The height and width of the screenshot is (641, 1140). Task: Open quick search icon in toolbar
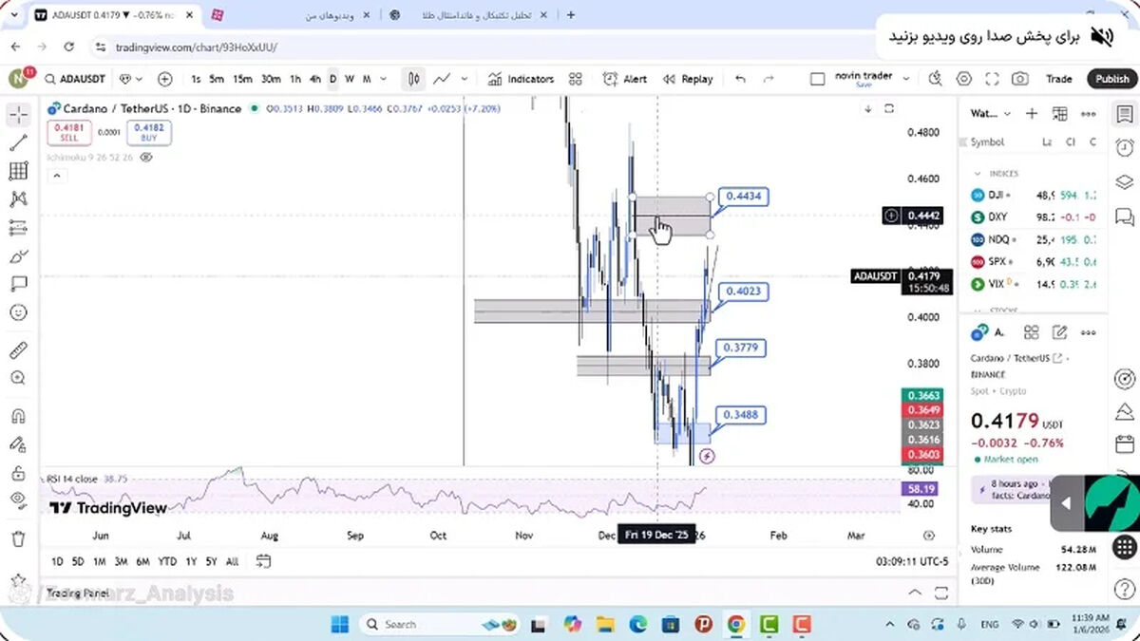pos(936,79)
